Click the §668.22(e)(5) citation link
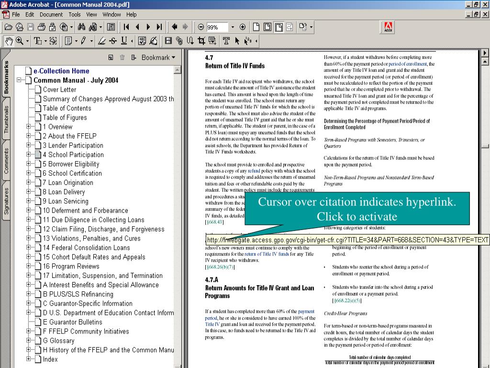This screenshot has height=368, width=490. point(347,301)
